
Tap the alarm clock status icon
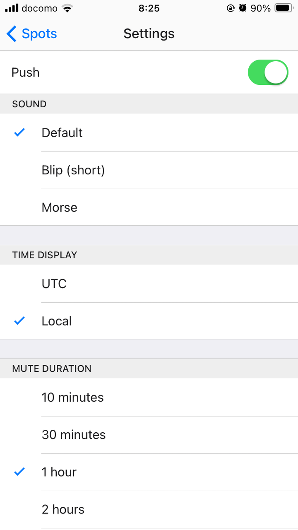coord(243,8)
